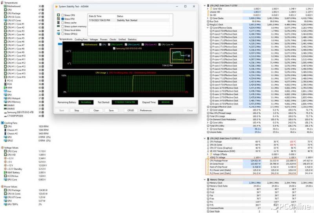Click the Stability Test Started log entry

point(129,20)
